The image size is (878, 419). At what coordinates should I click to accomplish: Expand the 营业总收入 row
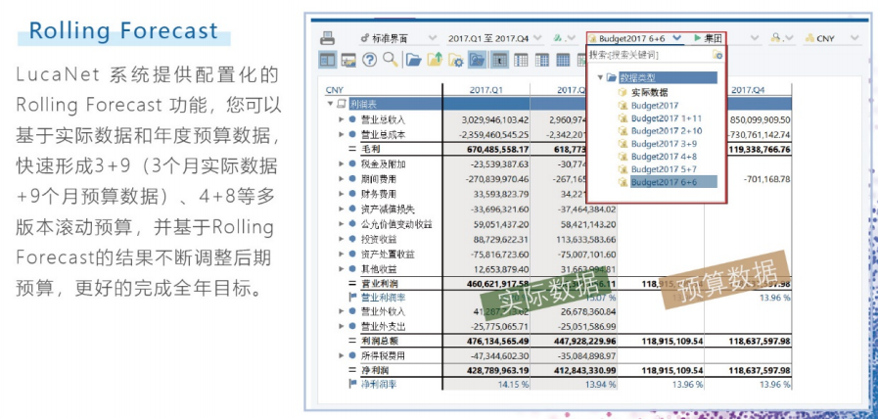tap(342, 118)
